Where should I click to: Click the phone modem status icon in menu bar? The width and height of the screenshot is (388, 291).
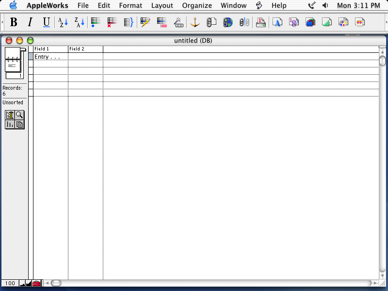312,5
